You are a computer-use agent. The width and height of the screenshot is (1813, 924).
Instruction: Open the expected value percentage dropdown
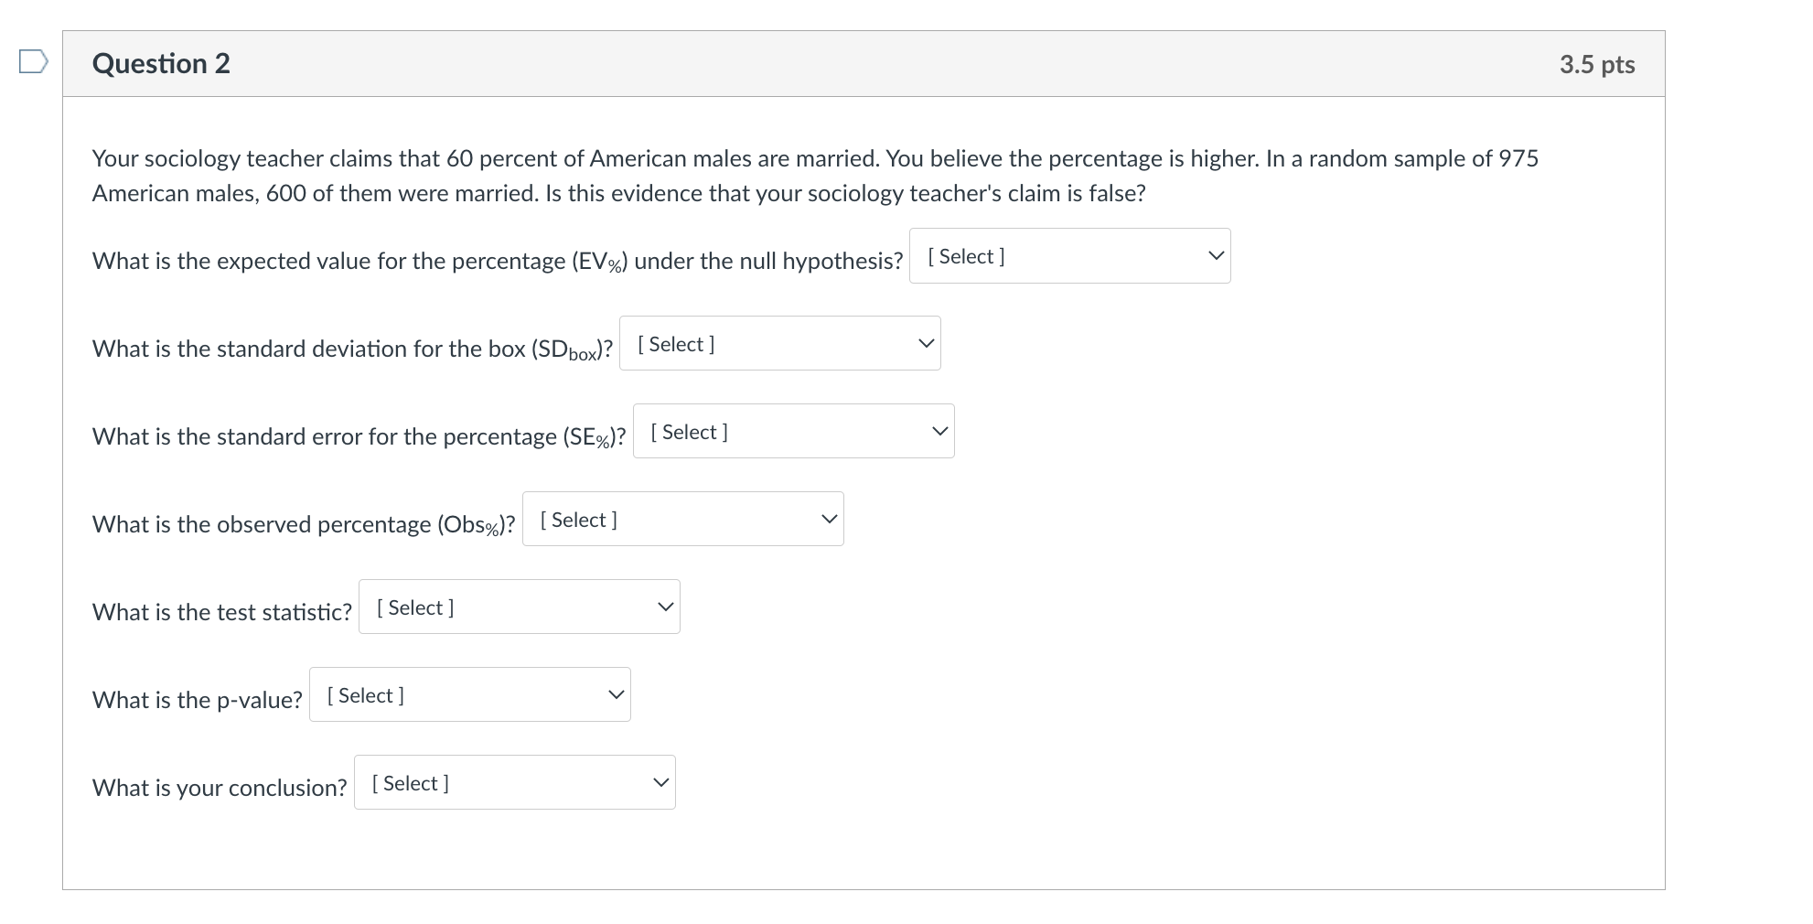(x=1069, y=256)
